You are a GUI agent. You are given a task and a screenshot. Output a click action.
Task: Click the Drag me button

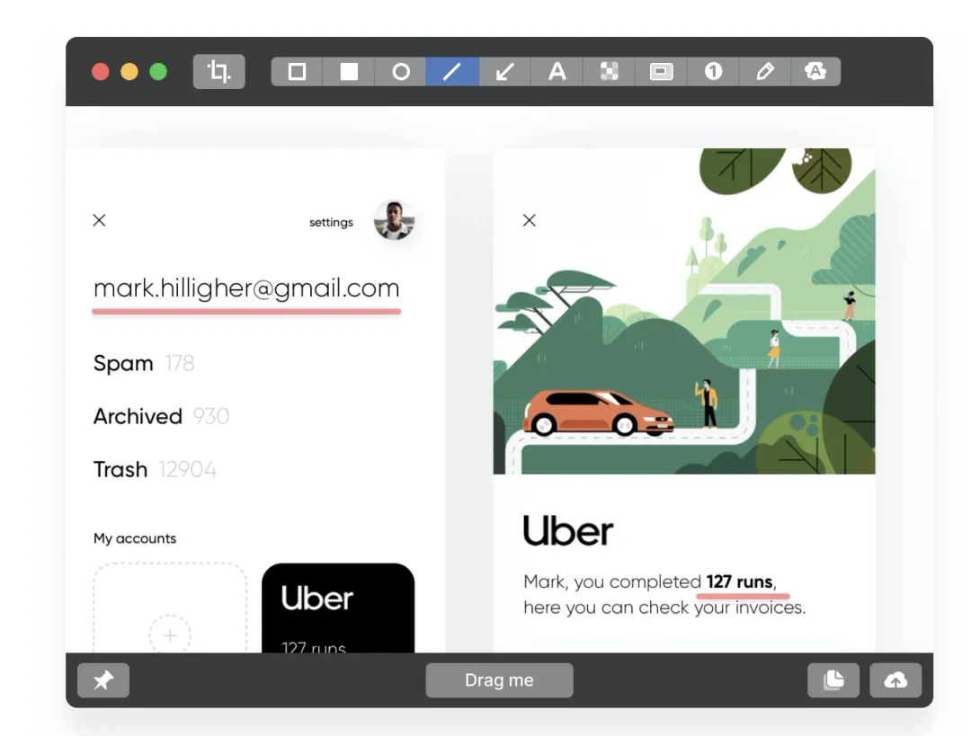click(x=499, y=680)
